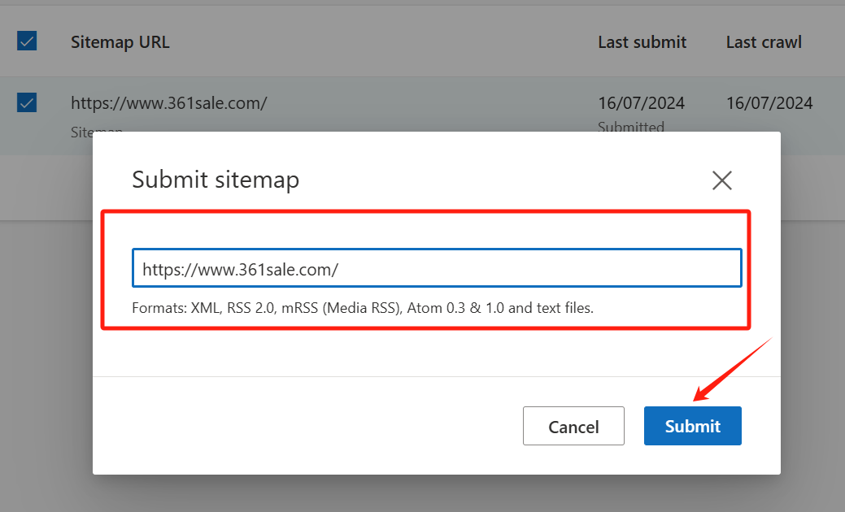Open the https://www.361sale.com/ sitemap row link
The width and height of the screenshot is (845, 512).
pos(169,103)
